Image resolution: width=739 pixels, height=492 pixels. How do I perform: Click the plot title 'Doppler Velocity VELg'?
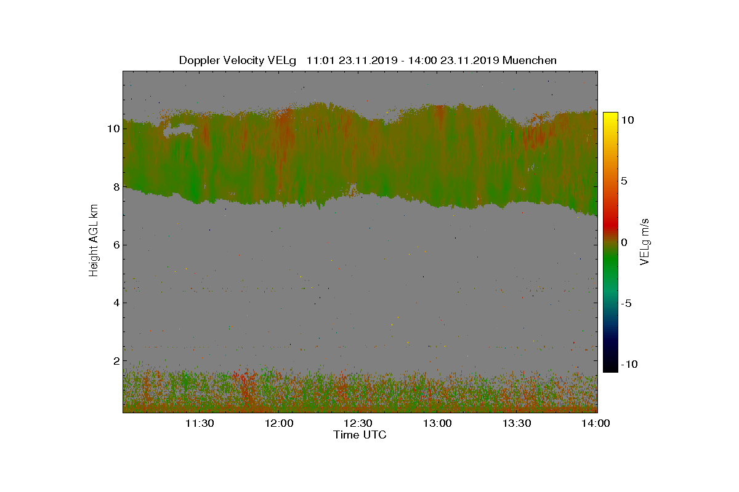[238, 60]
